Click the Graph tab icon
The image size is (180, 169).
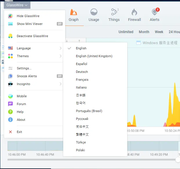[x=73, y=12]
